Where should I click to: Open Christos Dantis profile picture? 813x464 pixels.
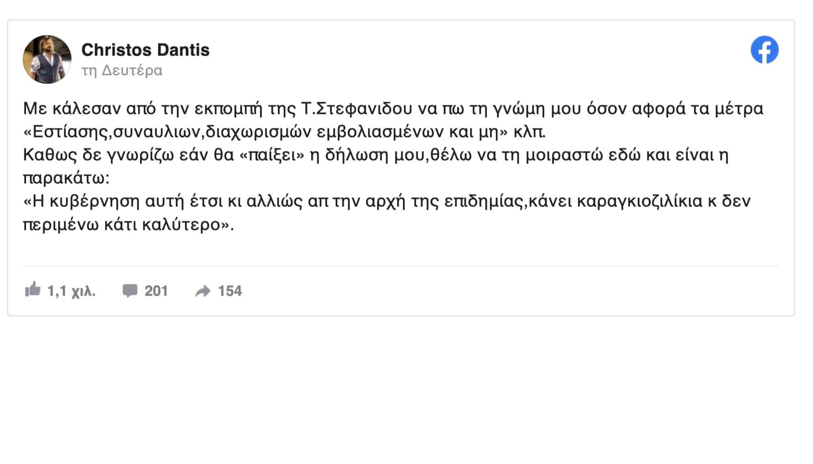(47, 59)
